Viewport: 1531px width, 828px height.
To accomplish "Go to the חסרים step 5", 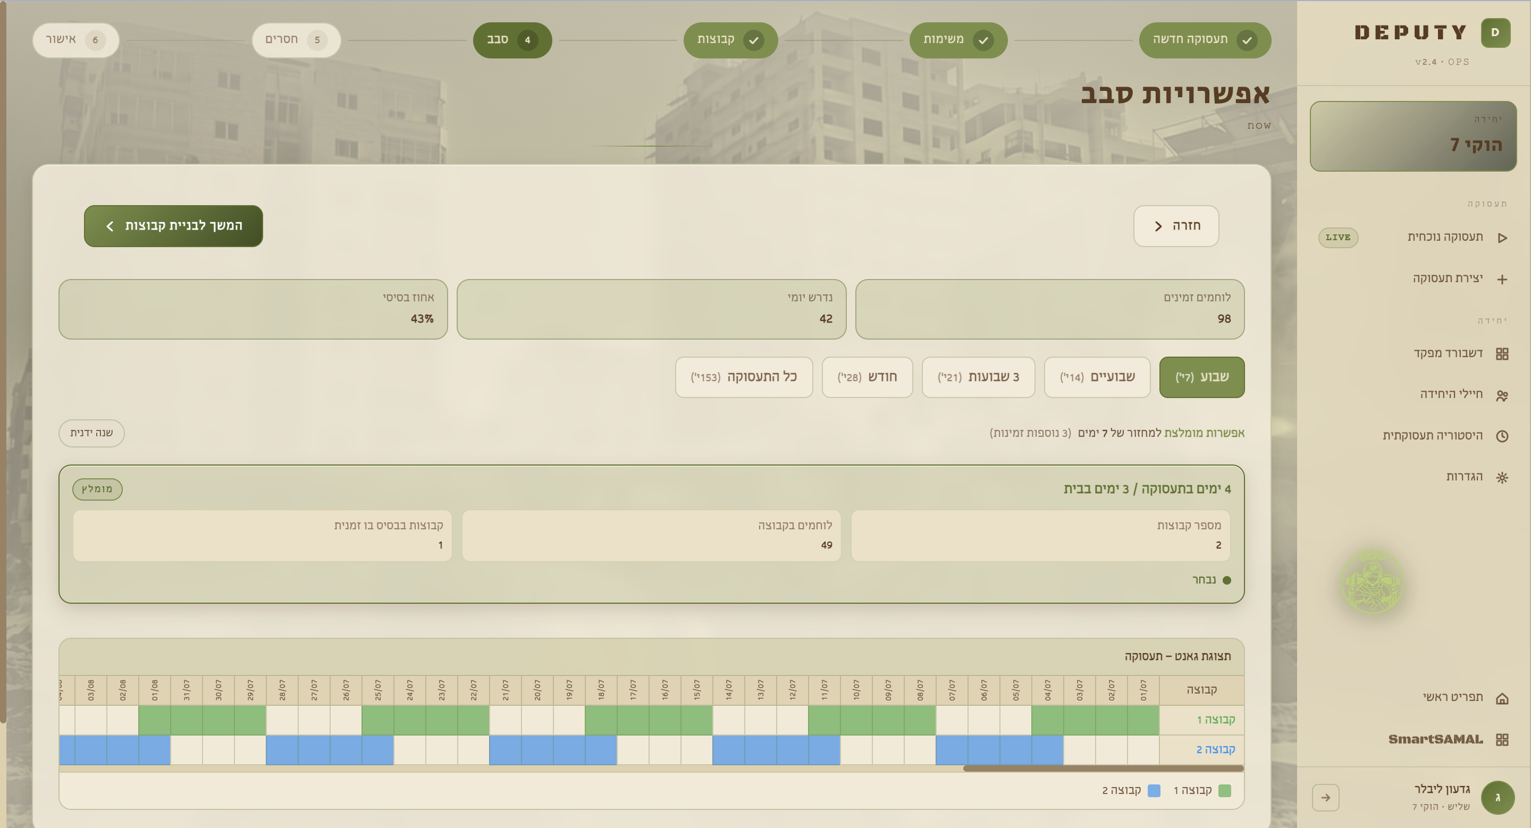I will [x=296, y=40].
